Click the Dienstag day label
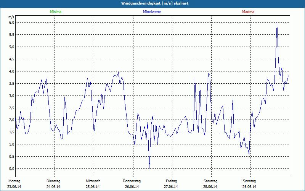The width and height of the screenshot is (305, 191). tap(53, 181)
